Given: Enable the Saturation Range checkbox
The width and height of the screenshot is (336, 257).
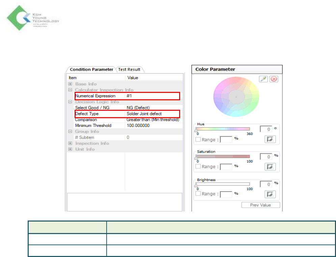Looking at the screenshot, I should tap(198, 166).
